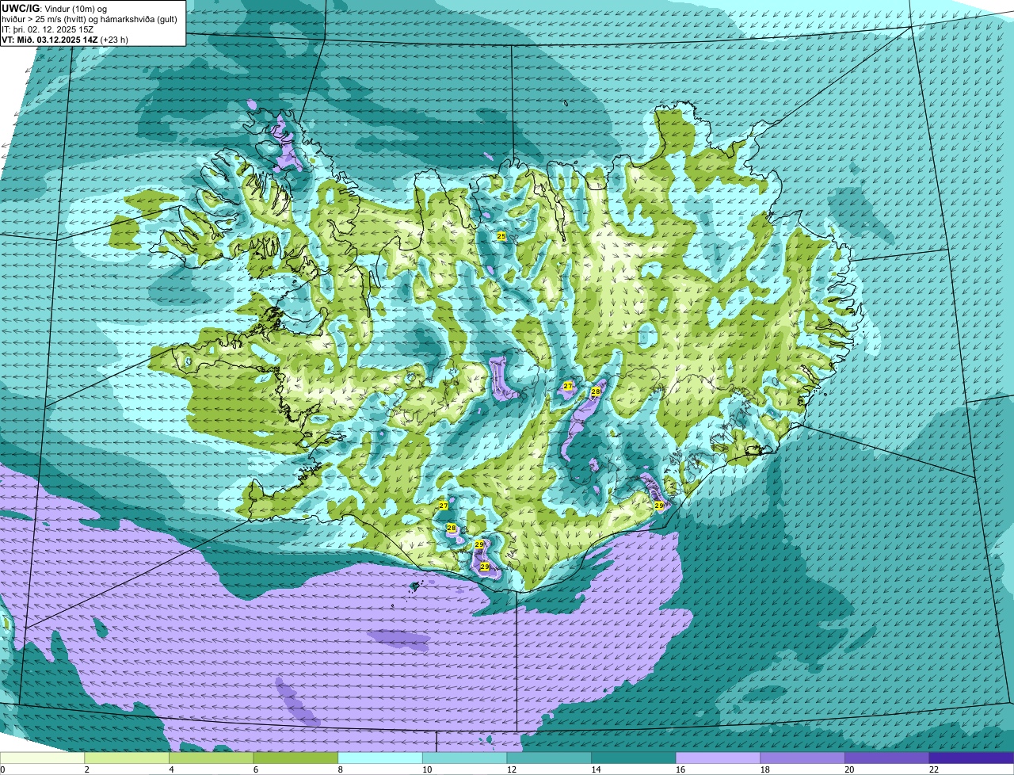Click the legend scale value "22"
Viewport: 1014px width, 775px height.
pyautogui.click(x=934, y=769)
